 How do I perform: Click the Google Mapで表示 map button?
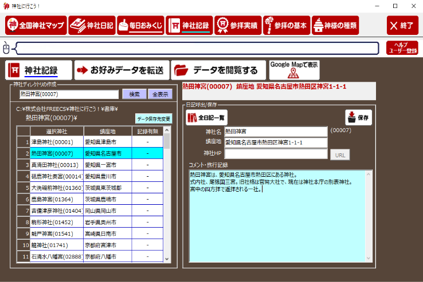click(293, 70)
